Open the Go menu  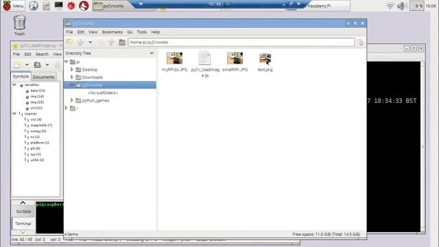130,32
